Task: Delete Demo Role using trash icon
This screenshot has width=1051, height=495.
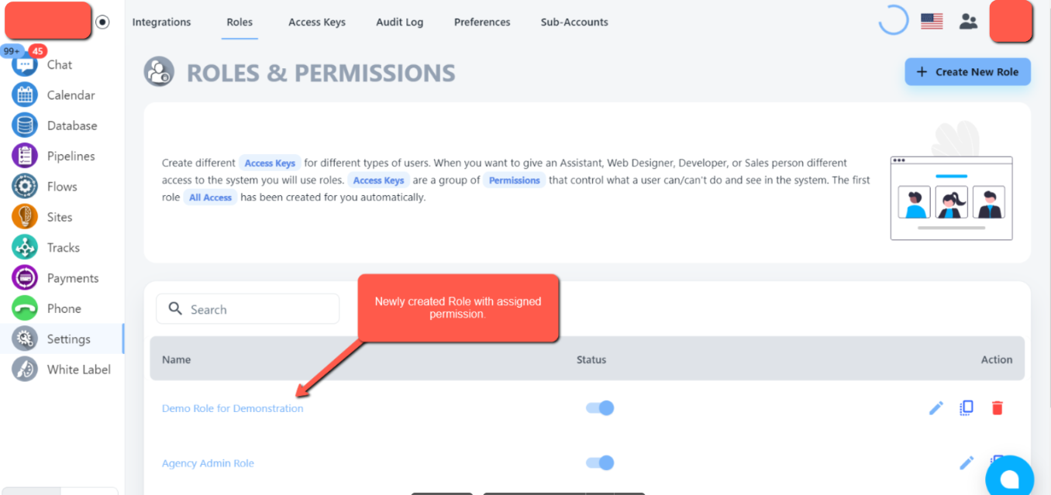Action: [998, 408]
